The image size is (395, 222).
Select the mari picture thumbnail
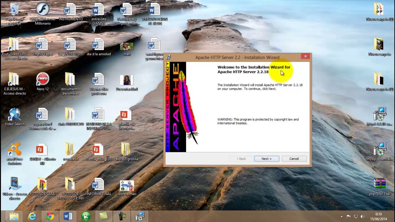(x=127, y=49)
